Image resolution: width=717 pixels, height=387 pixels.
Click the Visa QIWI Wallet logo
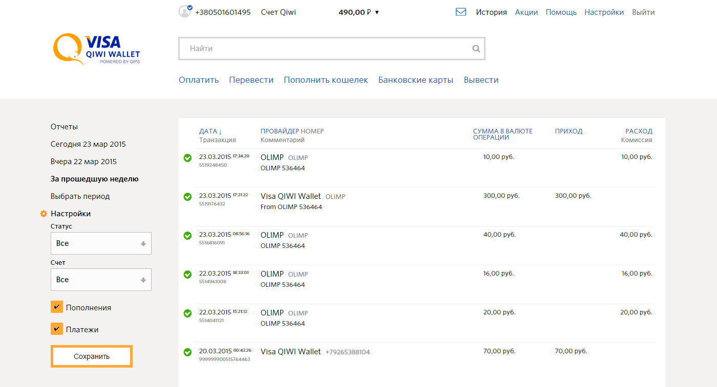click(x=96, y=49)
